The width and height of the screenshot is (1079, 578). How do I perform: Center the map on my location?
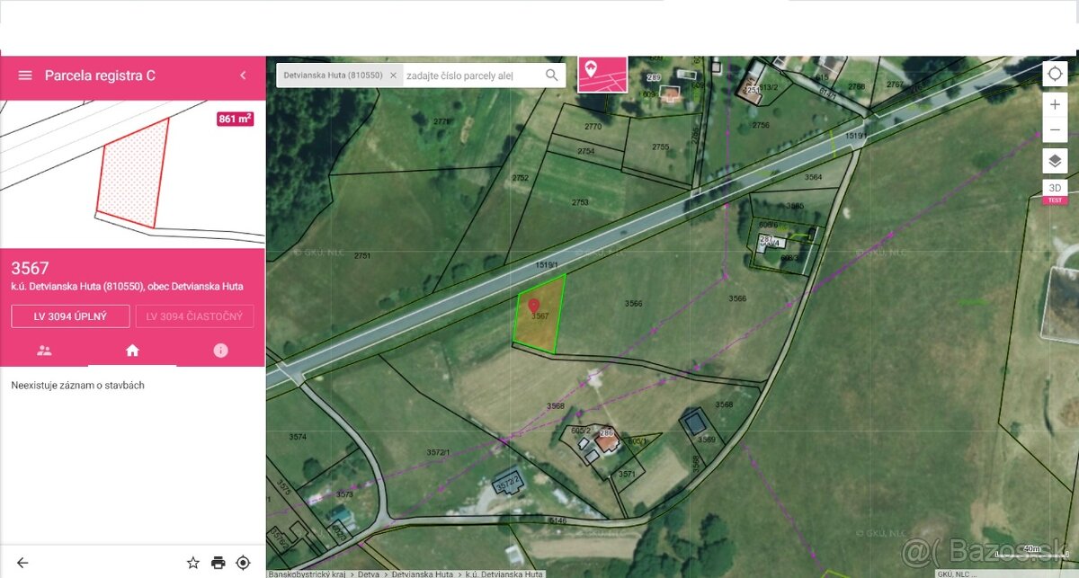pyautogui.click(x=1055, y=75)
